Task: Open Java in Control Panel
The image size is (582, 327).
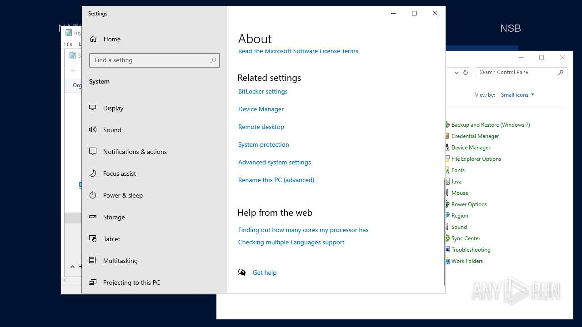Action: click(456, 182)
